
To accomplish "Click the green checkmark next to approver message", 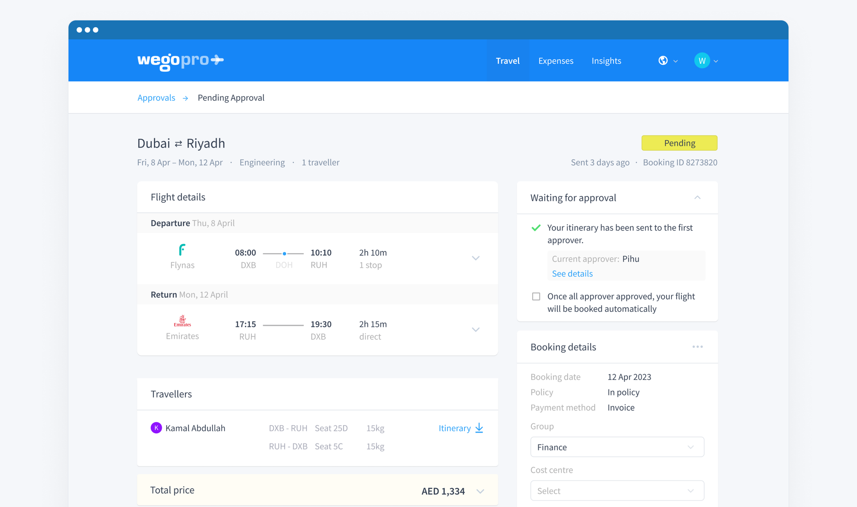I will point(536,228).
